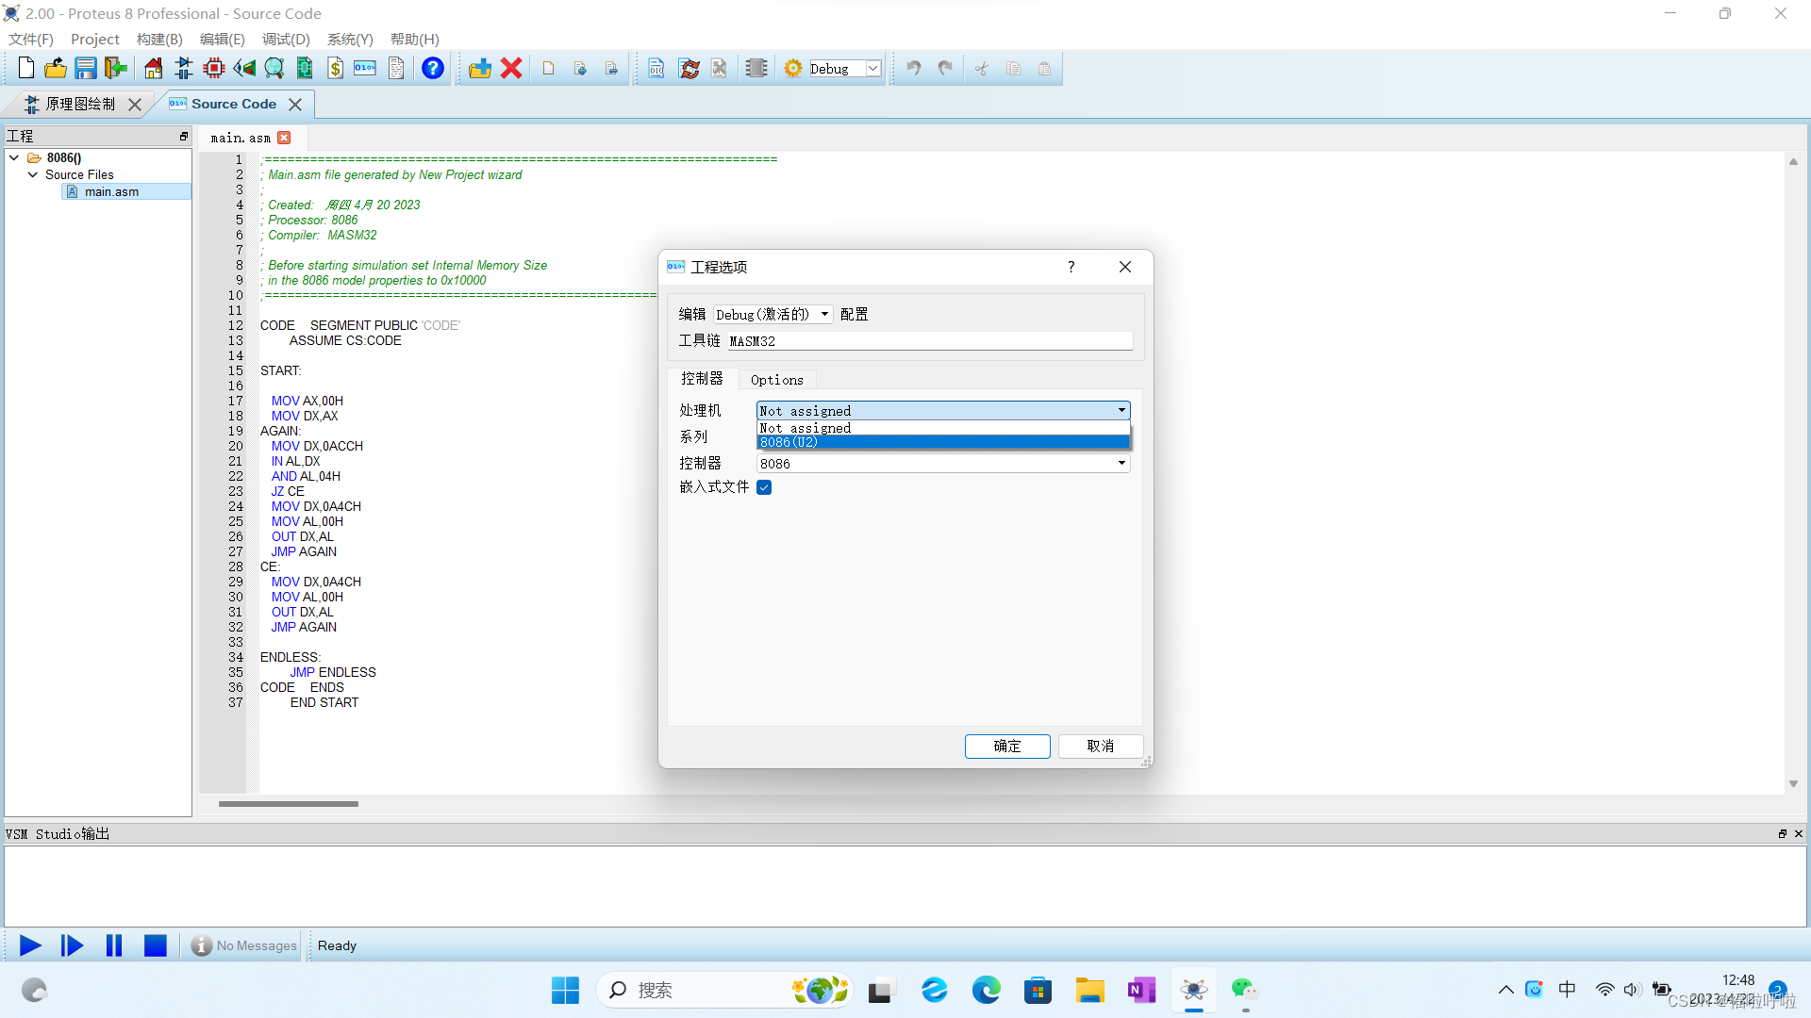Screen dimensions: 1811x1018
Task: Stop the simulation with square button
Action: coord(155,945)
